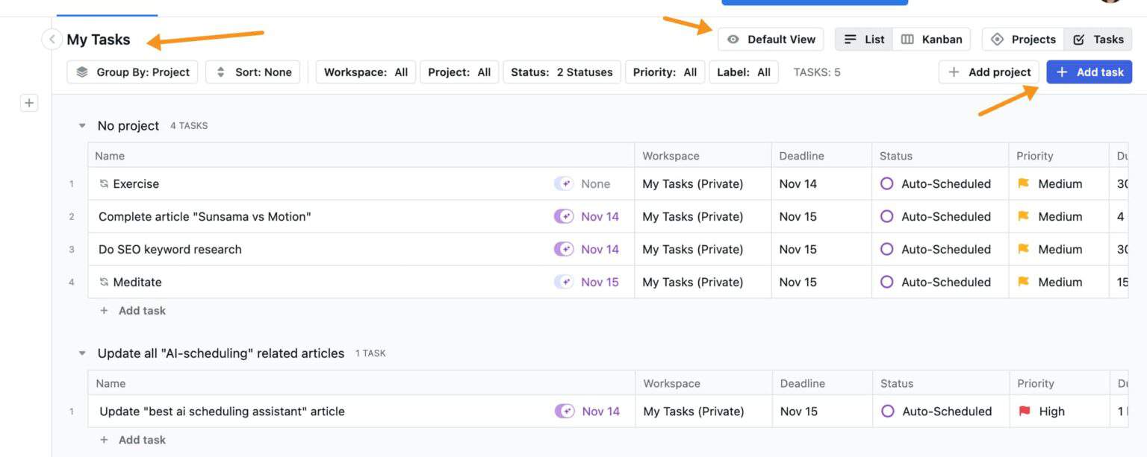1147x457 pixels.
Task: Click Add task under the AI-scheduling articles group
Action: tap(133, 439)
